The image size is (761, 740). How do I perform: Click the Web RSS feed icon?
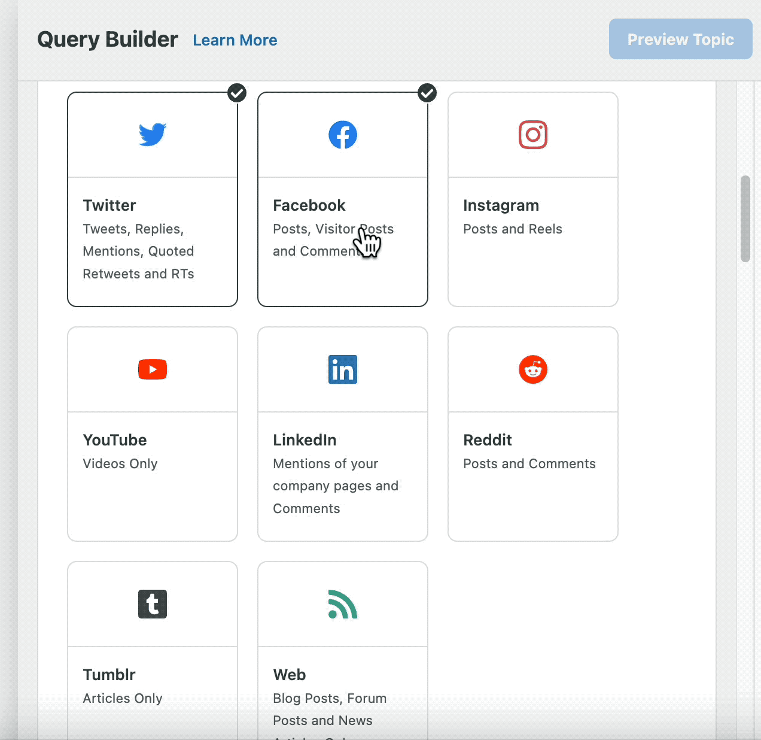click(343, 604)
